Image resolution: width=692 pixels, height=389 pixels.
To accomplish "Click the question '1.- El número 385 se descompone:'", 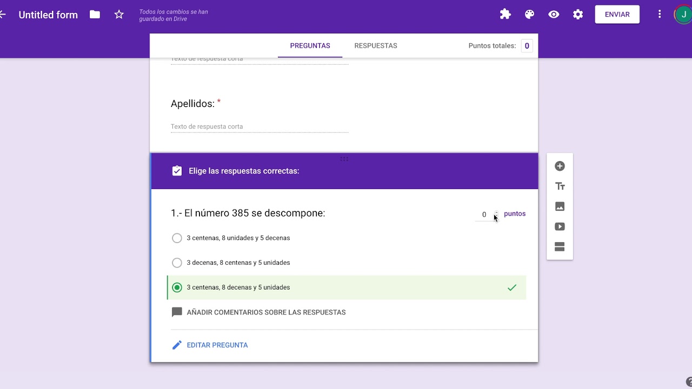I will [248, 213].
